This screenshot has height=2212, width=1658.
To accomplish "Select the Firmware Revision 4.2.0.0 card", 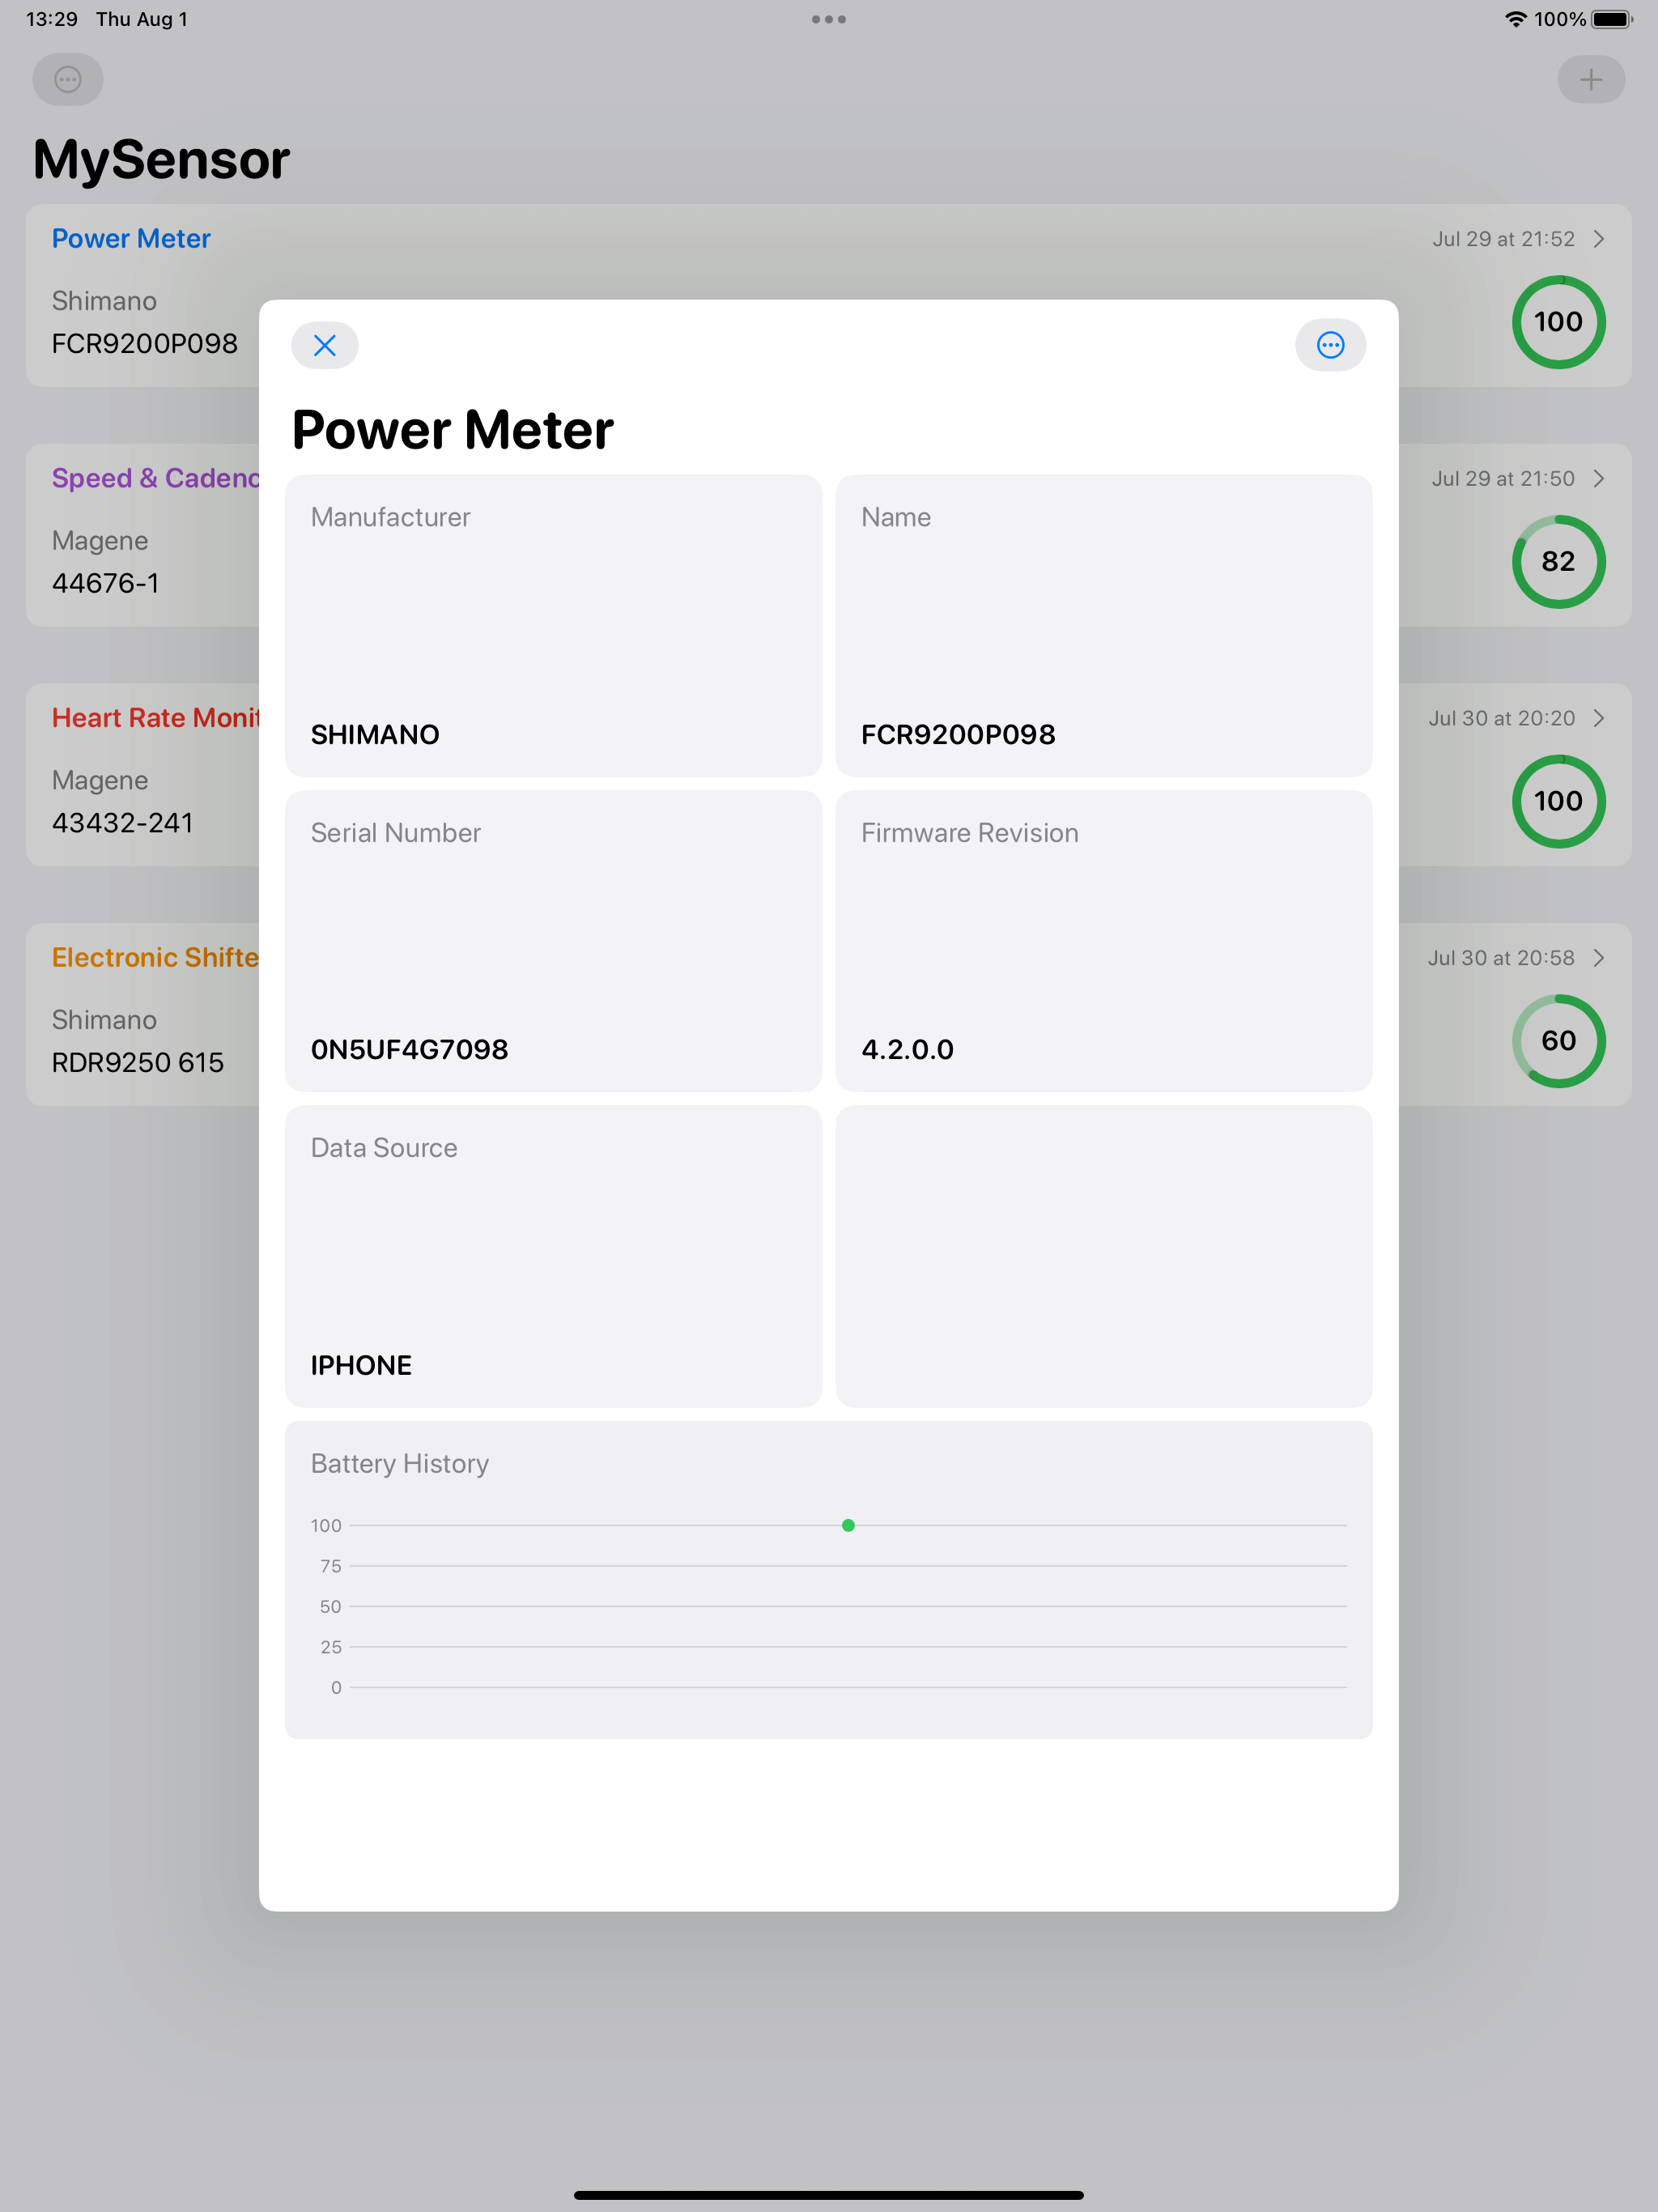I will pyautogui.click(x=1103, y=940).
